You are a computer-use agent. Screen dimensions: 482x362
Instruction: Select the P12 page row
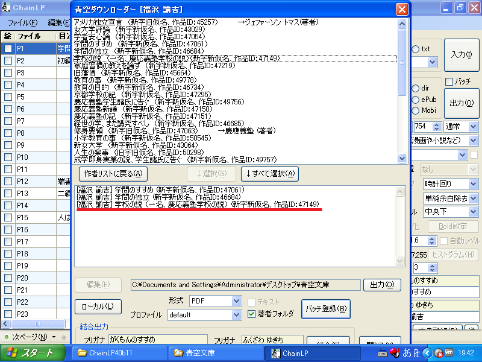point(36,182)
